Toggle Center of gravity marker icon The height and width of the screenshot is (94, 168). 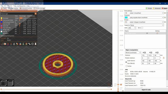29,44
